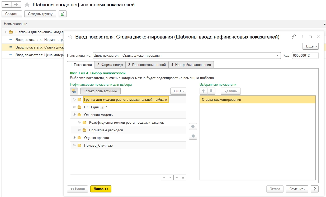Collapse the Основная модель folder
The image size is (326, 197).
[x=74, y=115]
